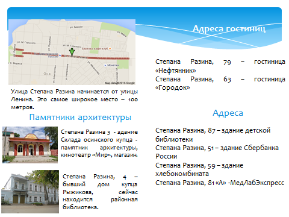Click the хлебокомбината address line
This screenshot has width=289, height=217.
click(199, 169)
